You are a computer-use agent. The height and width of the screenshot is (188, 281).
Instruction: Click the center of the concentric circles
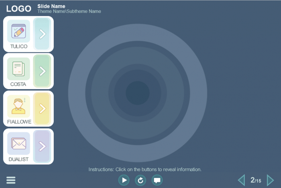138,93
